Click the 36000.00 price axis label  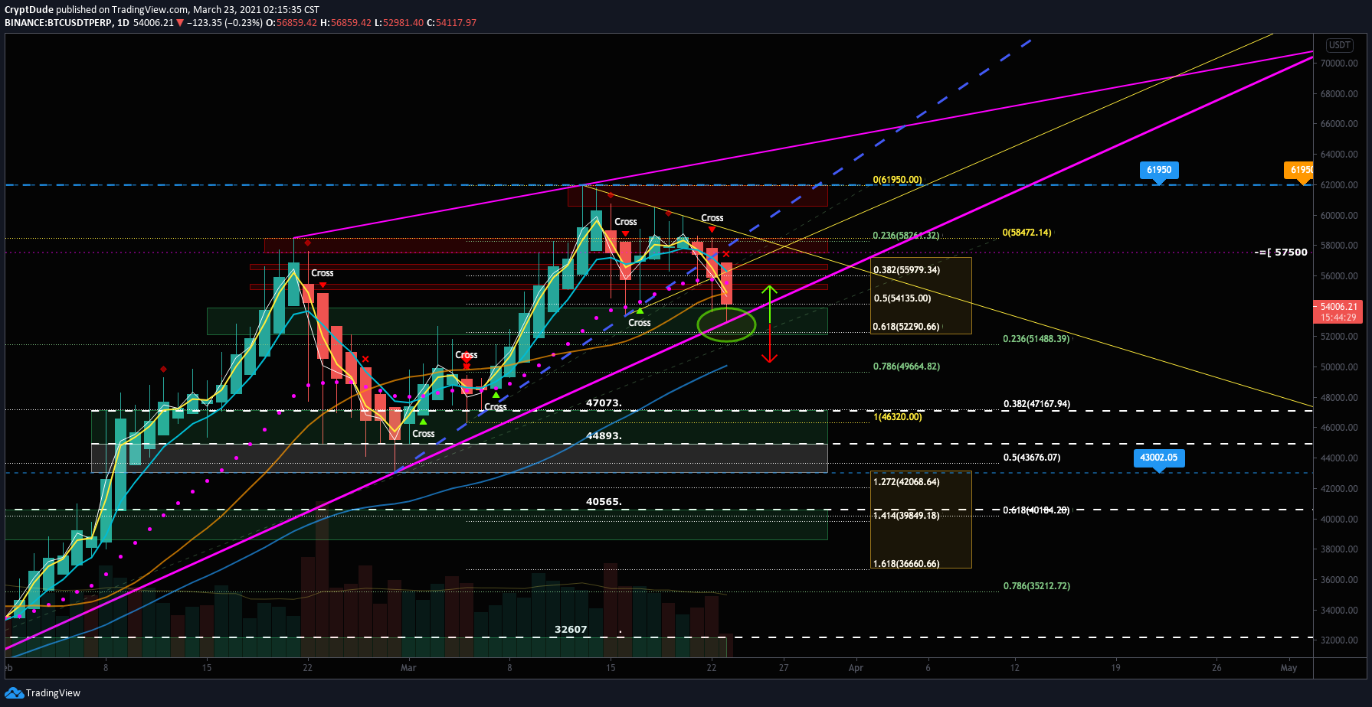[1339, 580]
